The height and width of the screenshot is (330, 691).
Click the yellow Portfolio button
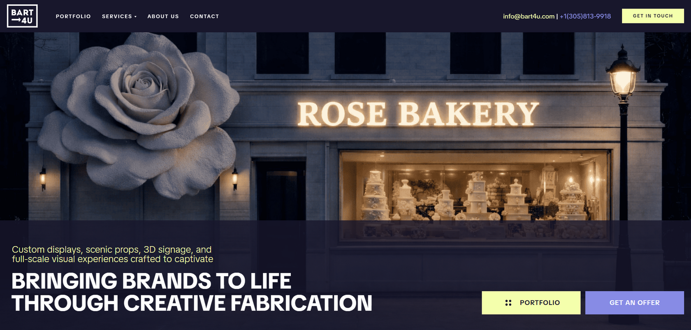tap(531, 303)
